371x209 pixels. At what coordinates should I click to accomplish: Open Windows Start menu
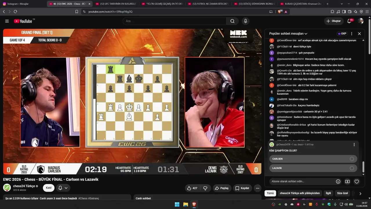click(x=177, y=204)
